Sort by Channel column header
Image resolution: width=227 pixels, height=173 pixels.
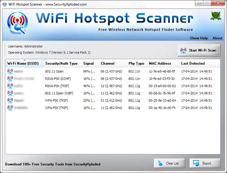click(x=113, y=63)
